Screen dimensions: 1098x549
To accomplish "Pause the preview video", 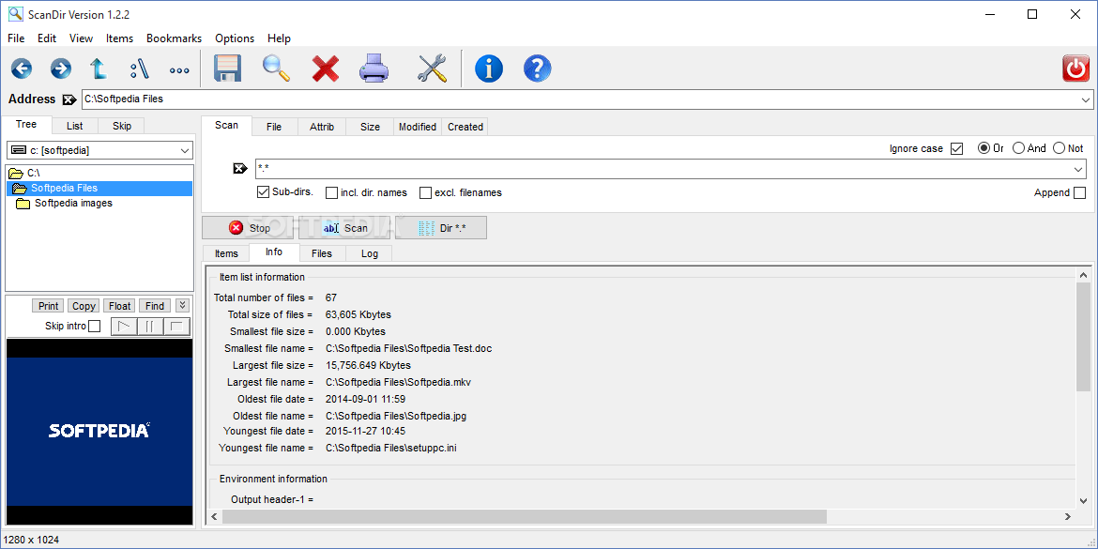I will (x=150, y=327).
